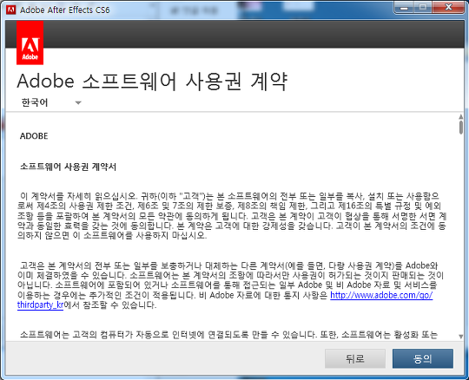This screenshot has width=469, height=380.
Task: Maximize the Adobe After Effects CS6 window
Action: [423, 8]
